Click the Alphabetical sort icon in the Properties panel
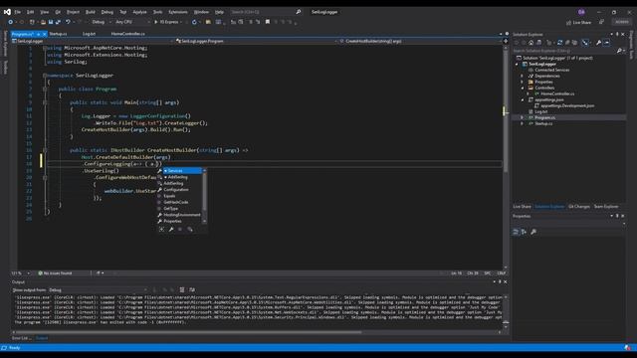This screenshot has width=637, height=358. (525, 232)
